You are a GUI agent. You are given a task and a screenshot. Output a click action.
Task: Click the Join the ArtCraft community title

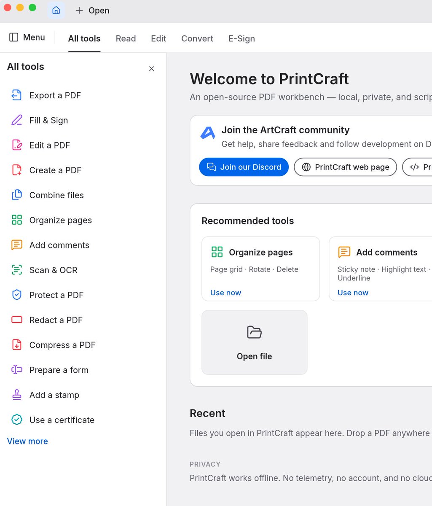tap(286, 130)
